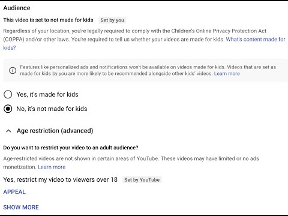This screenshot has width=288, height=216.
Task: Click the grey personalized ads notice box
Action: click(x=145, y=70)
